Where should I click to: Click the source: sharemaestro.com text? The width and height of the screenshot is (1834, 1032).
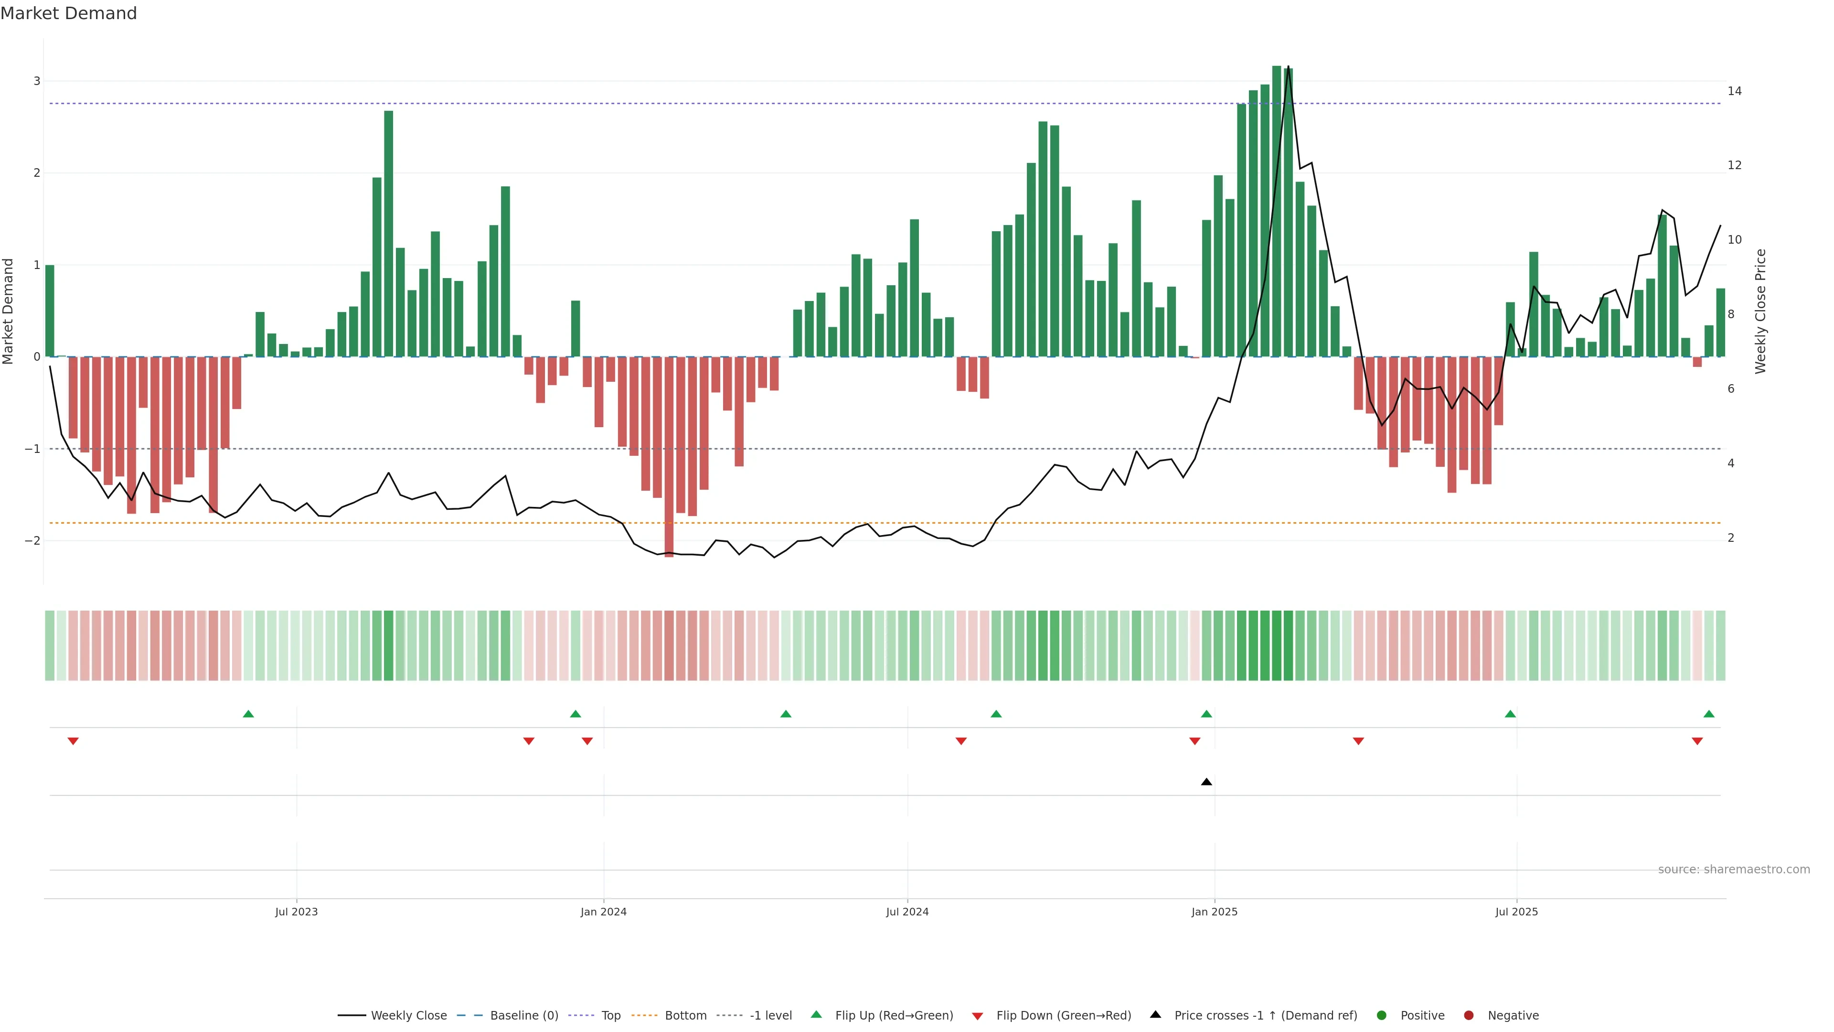pyautogui.click(x=1734, y=869)
